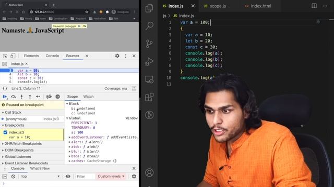This screenshot has width=334, height=187.
Task: Switch to the Console tab in DevTools
Action: click(x=52, y=56)
